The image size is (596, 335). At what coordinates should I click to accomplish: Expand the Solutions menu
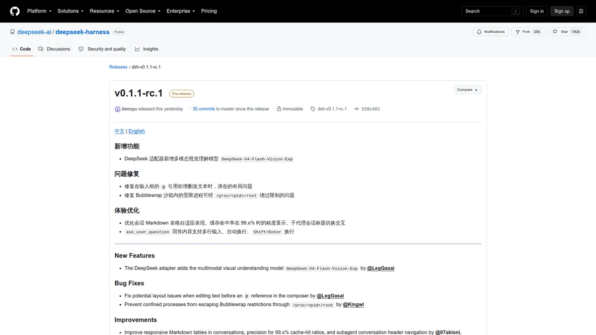(x=71, y=11)
